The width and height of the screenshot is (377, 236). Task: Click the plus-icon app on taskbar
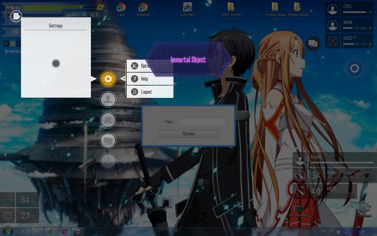(78, 232)
